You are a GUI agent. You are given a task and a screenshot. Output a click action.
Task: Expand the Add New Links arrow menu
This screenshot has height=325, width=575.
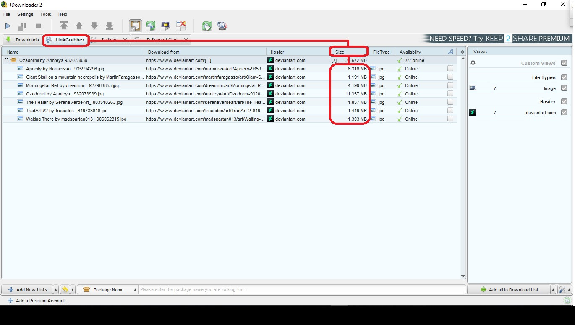click(x=56, y=289)
